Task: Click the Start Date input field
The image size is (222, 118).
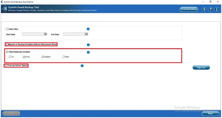Action: 33,34
